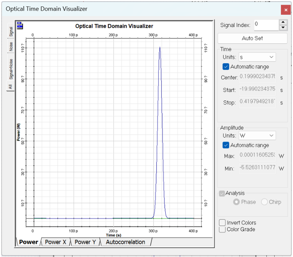Screen dimensions: 293x257
Task: Click the Auto Set button
Action: [252, 38]
